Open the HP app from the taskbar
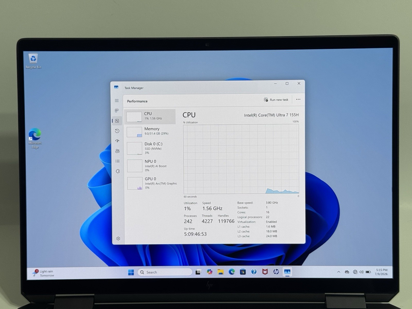Viewport: 412px width, 309px height. coord(276,272)
